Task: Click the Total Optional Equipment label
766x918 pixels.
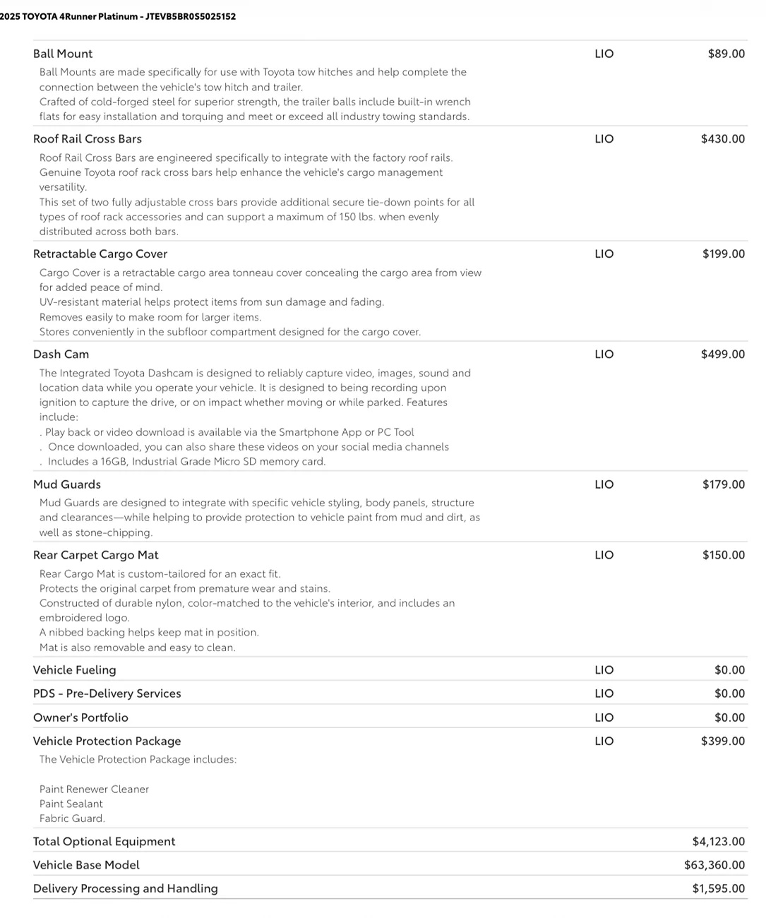Action: 104,842
